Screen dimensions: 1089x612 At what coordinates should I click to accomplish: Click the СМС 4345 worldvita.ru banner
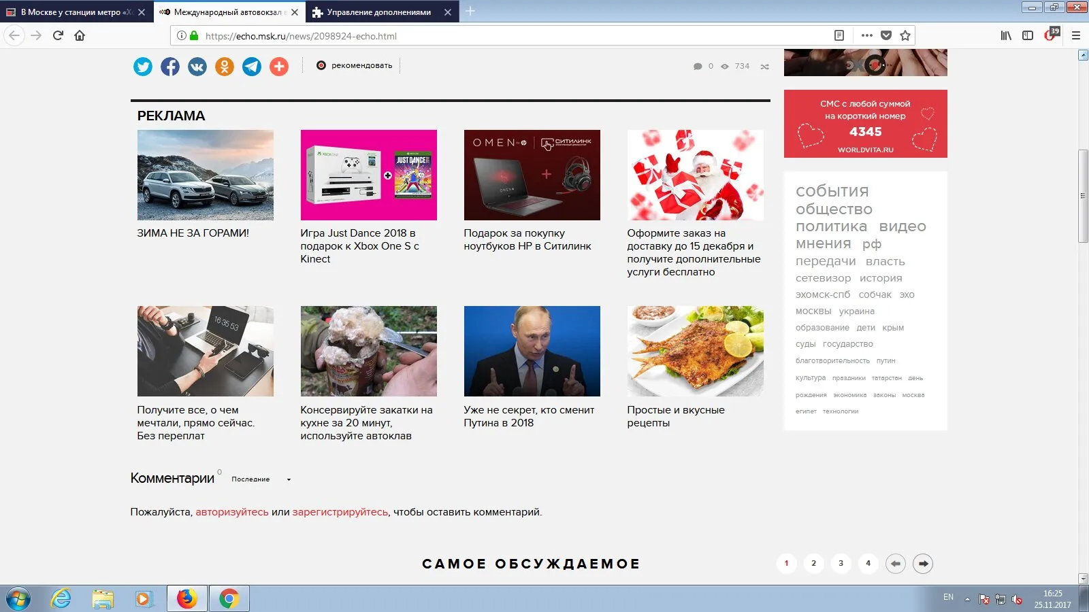(866, 124)
